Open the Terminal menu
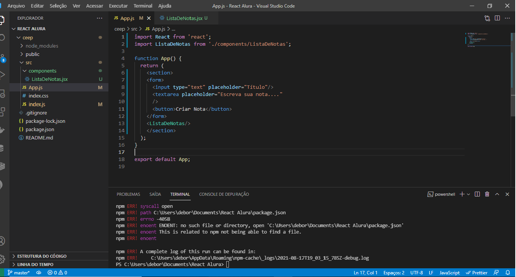The height and width of the screenshot is (277, 516). [143, 6]
